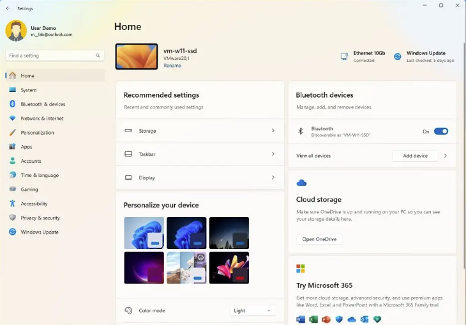Expand View all devices chevron

pyautogui.click(x=445, y=156)
